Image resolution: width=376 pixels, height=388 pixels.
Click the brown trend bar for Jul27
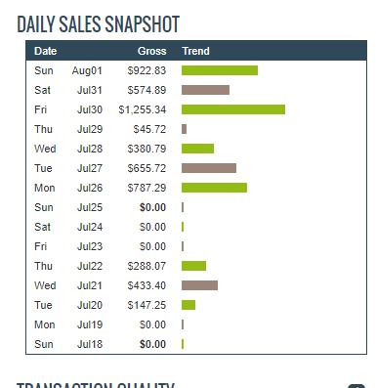click(x=209, y=168)
